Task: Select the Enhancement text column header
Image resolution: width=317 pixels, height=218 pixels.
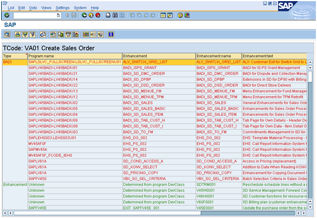Action: [274, 56]
